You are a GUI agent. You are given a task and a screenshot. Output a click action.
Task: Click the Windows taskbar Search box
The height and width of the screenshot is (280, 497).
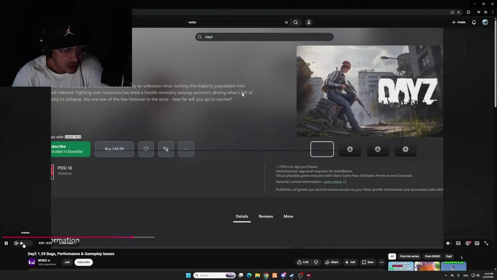coord(215,275)
